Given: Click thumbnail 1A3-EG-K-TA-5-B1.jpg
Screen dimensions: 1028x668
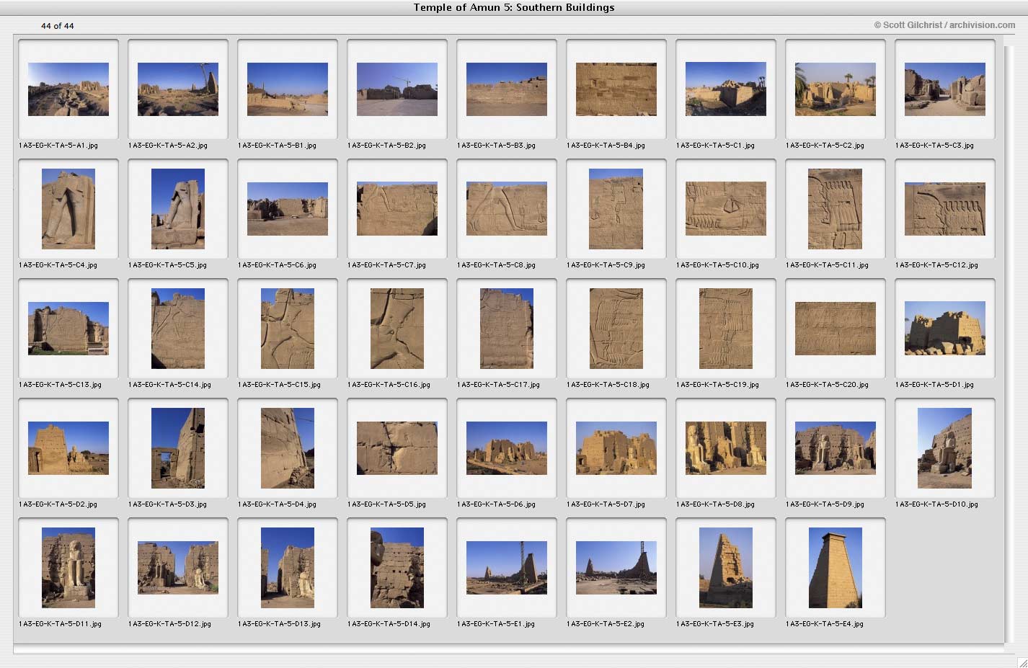Looking at the screenshot, I should tap(288, 89).
